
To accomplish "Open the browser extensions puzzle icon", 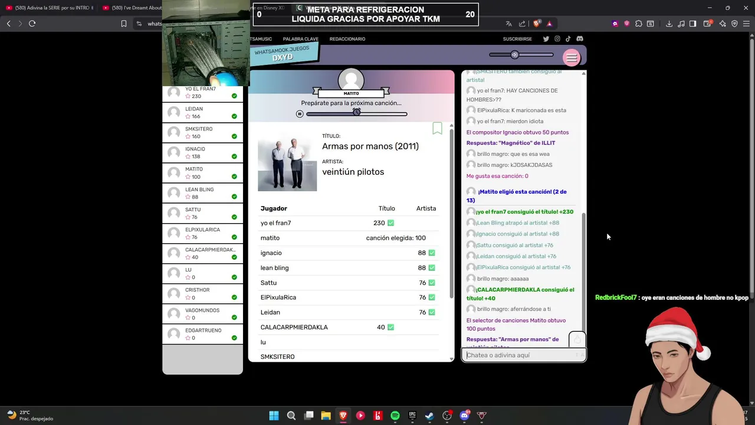I will coord(638,24).
